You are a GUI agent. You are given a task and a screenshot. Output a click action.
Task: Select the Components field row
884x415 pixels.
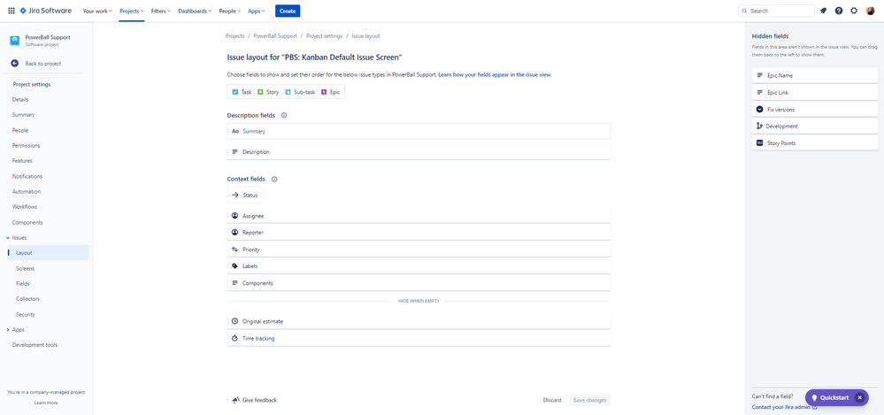pyautogui.click(x=419, y=283)
